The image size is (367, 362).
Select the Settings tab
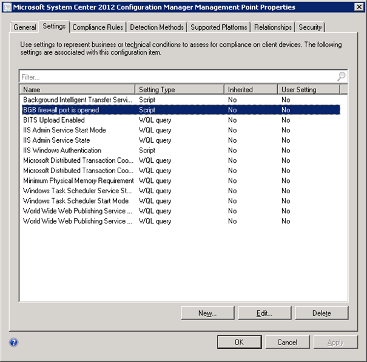(x=54, y=26)
